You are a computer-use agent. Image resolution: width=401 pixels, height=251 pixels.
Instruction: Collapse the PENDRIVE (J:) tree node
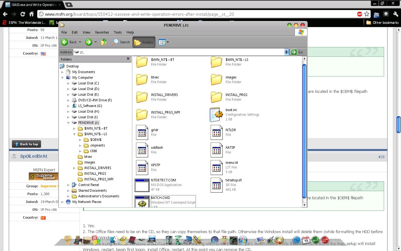68,123
